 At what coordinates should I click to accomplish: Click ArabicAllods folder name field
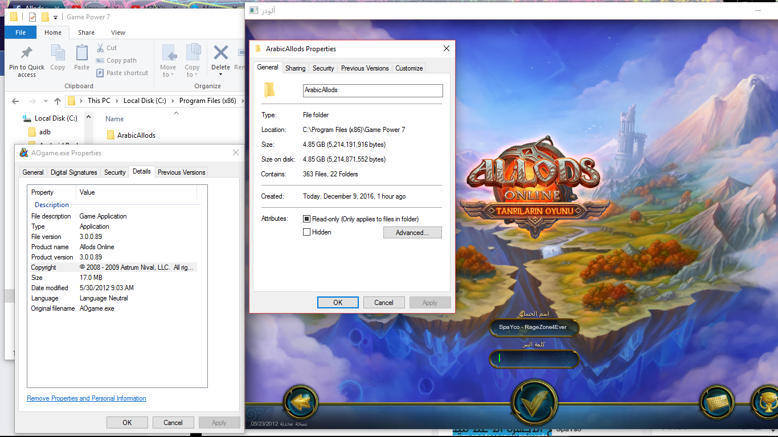372,90
